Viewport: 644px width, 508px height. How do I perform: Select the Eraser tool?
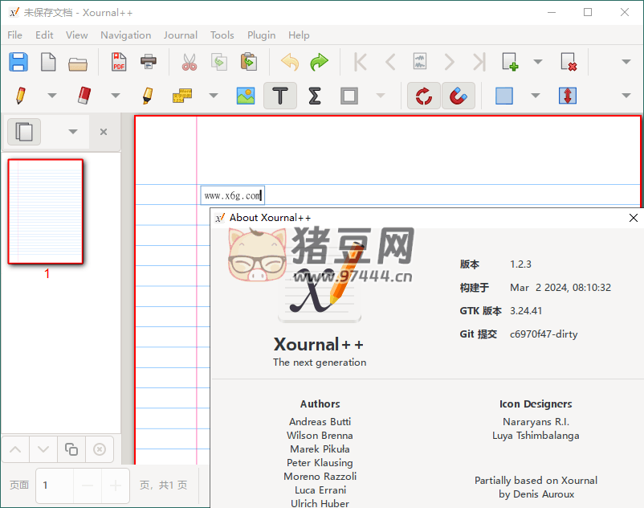[x=84, y=96]
